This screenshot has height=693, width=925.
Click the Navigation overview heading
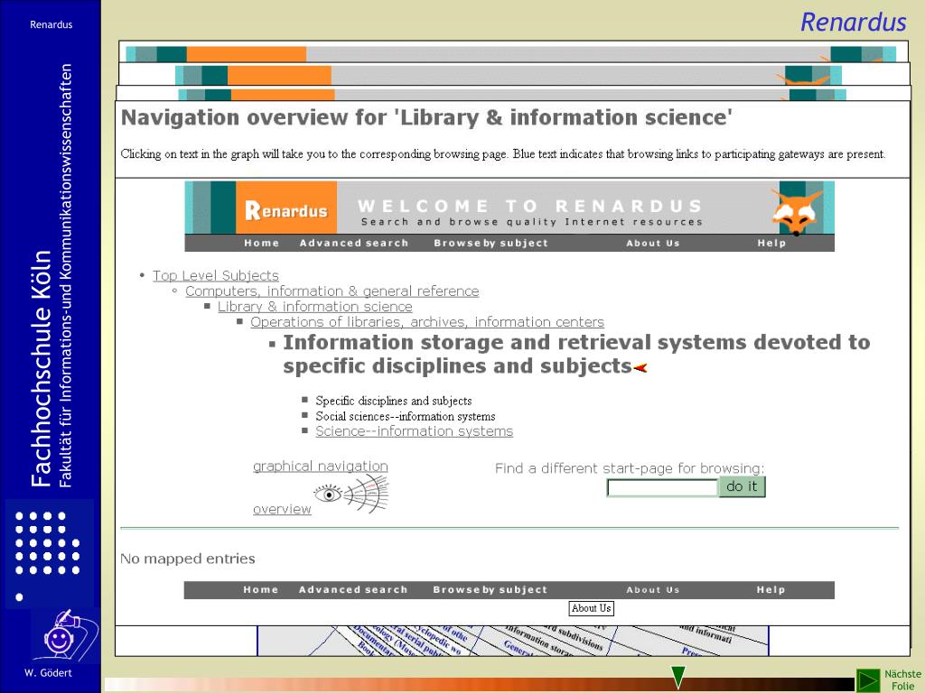pyautogui.click(x=426, y=118)
